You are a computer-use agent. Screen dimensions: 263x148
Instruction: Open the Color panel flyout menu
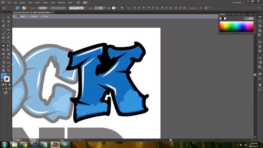click(255, 14)
